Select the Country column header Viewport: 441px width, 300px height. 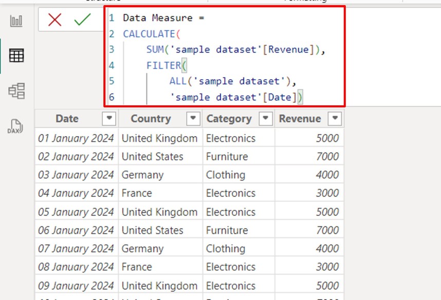[x=151, y=119]
